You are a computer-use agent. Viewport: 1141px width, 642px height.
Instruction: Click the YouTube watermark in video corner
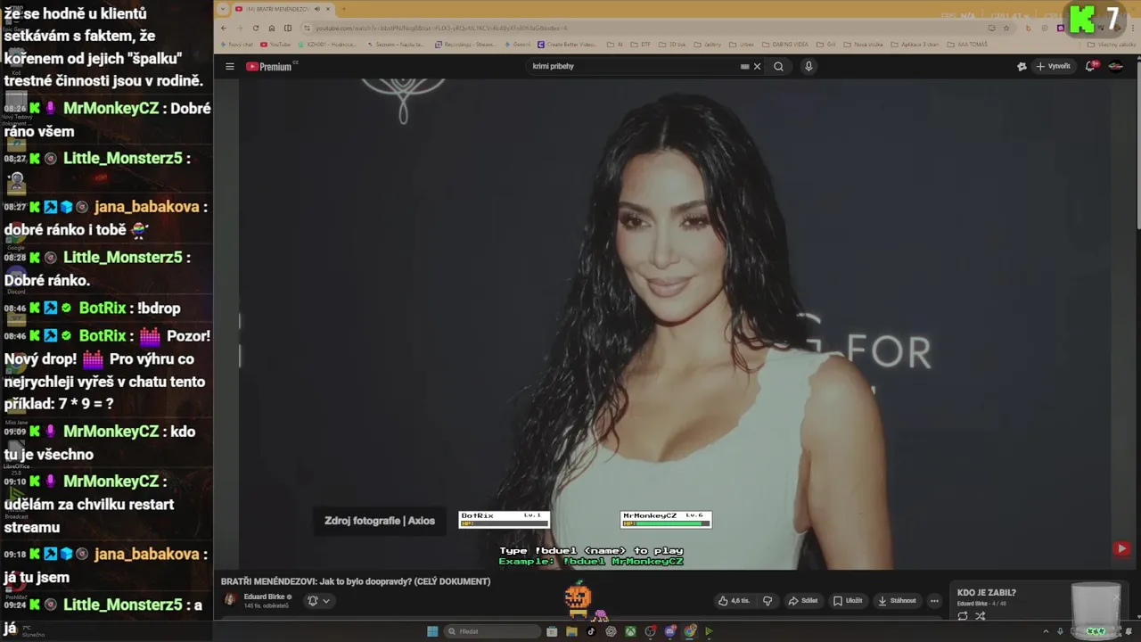click(x=1121, y=549)
